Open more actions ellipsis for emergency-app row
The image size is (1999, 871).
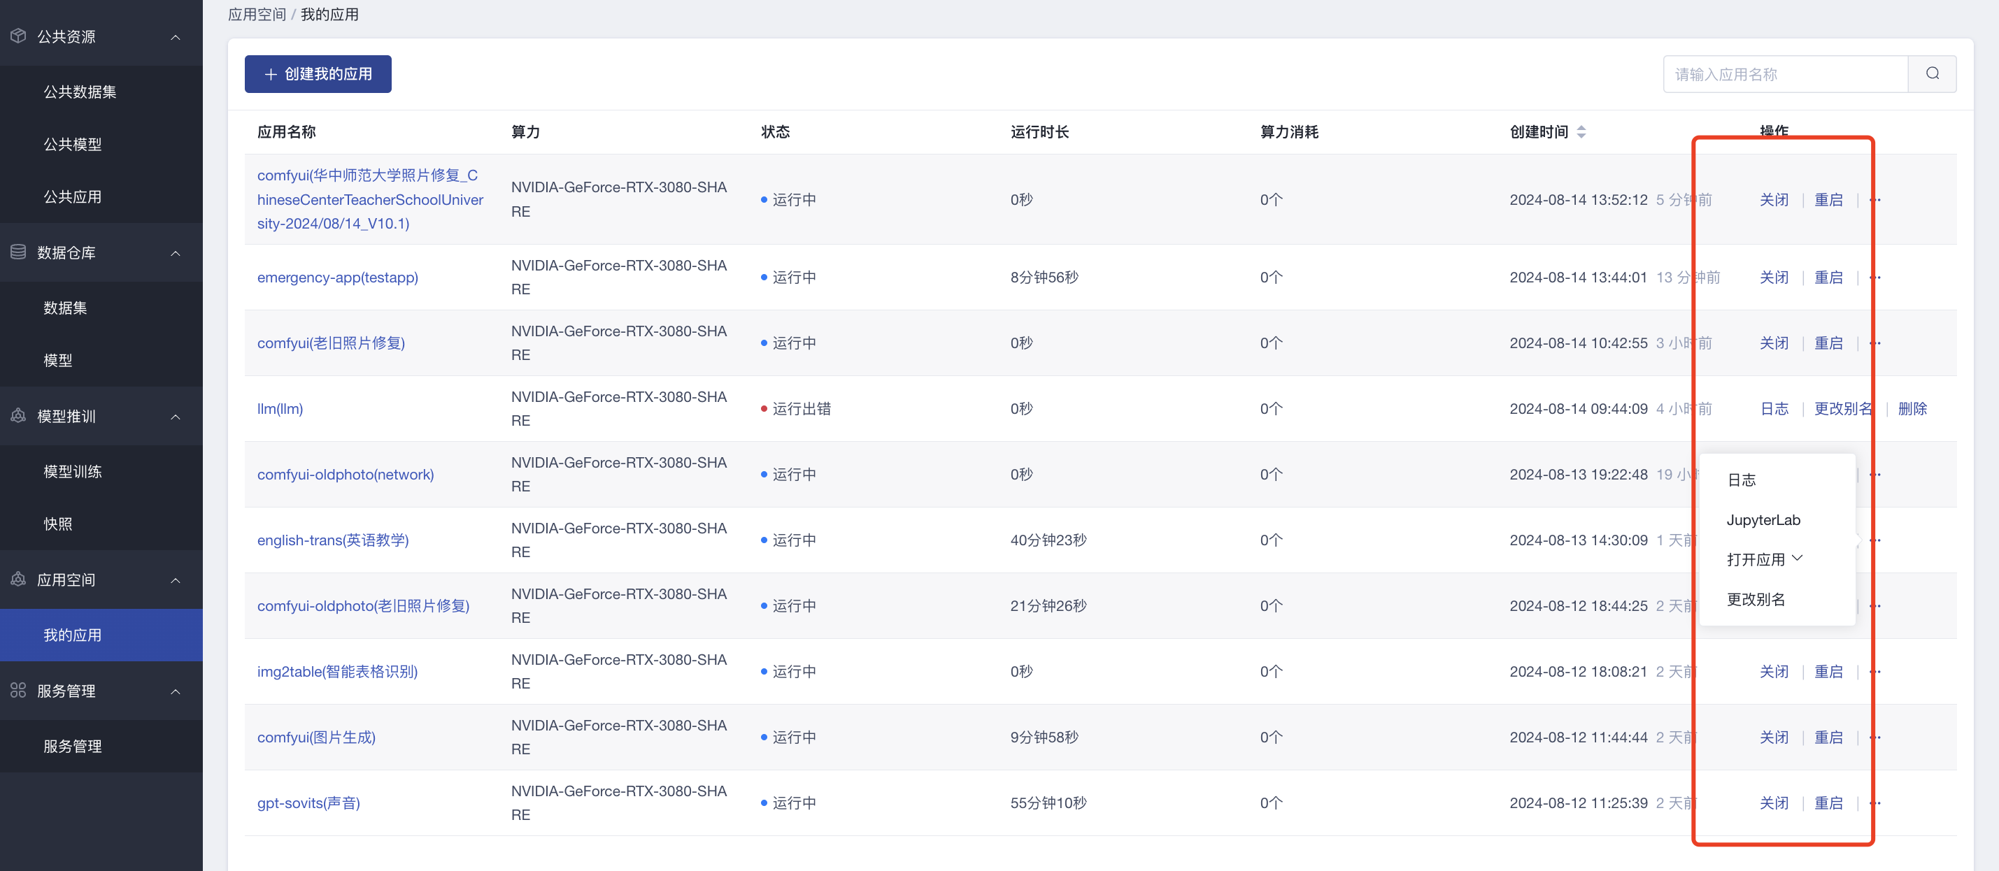tap(1874, 277)
